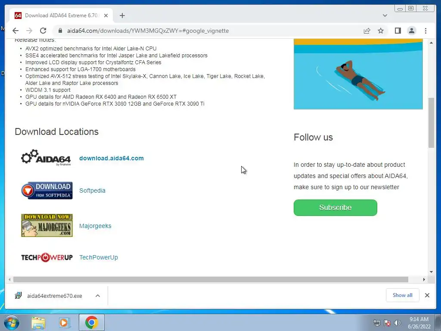Close the downloads bar

click(427, 295)
